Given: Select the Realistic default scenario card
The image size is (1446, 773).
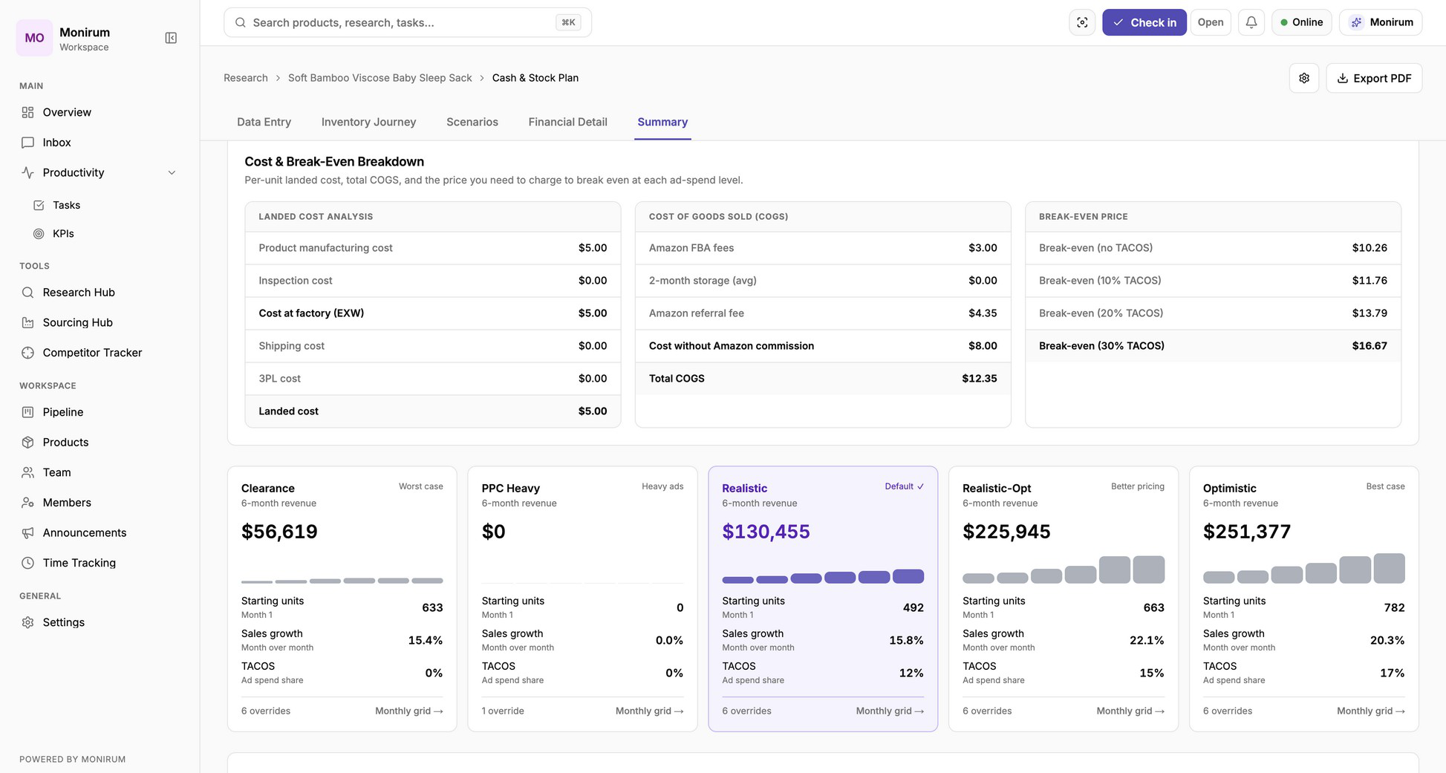Looking at the screenshot, I should pyautogui.click(x=823, y=598).
